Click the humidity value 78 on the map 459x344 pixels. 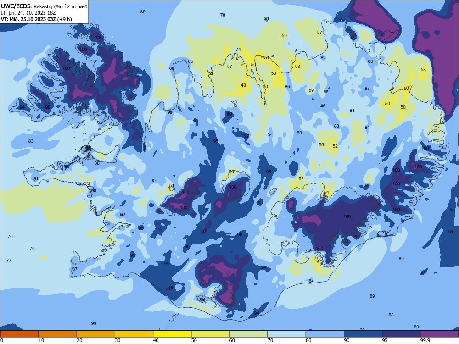coord(223,15)
